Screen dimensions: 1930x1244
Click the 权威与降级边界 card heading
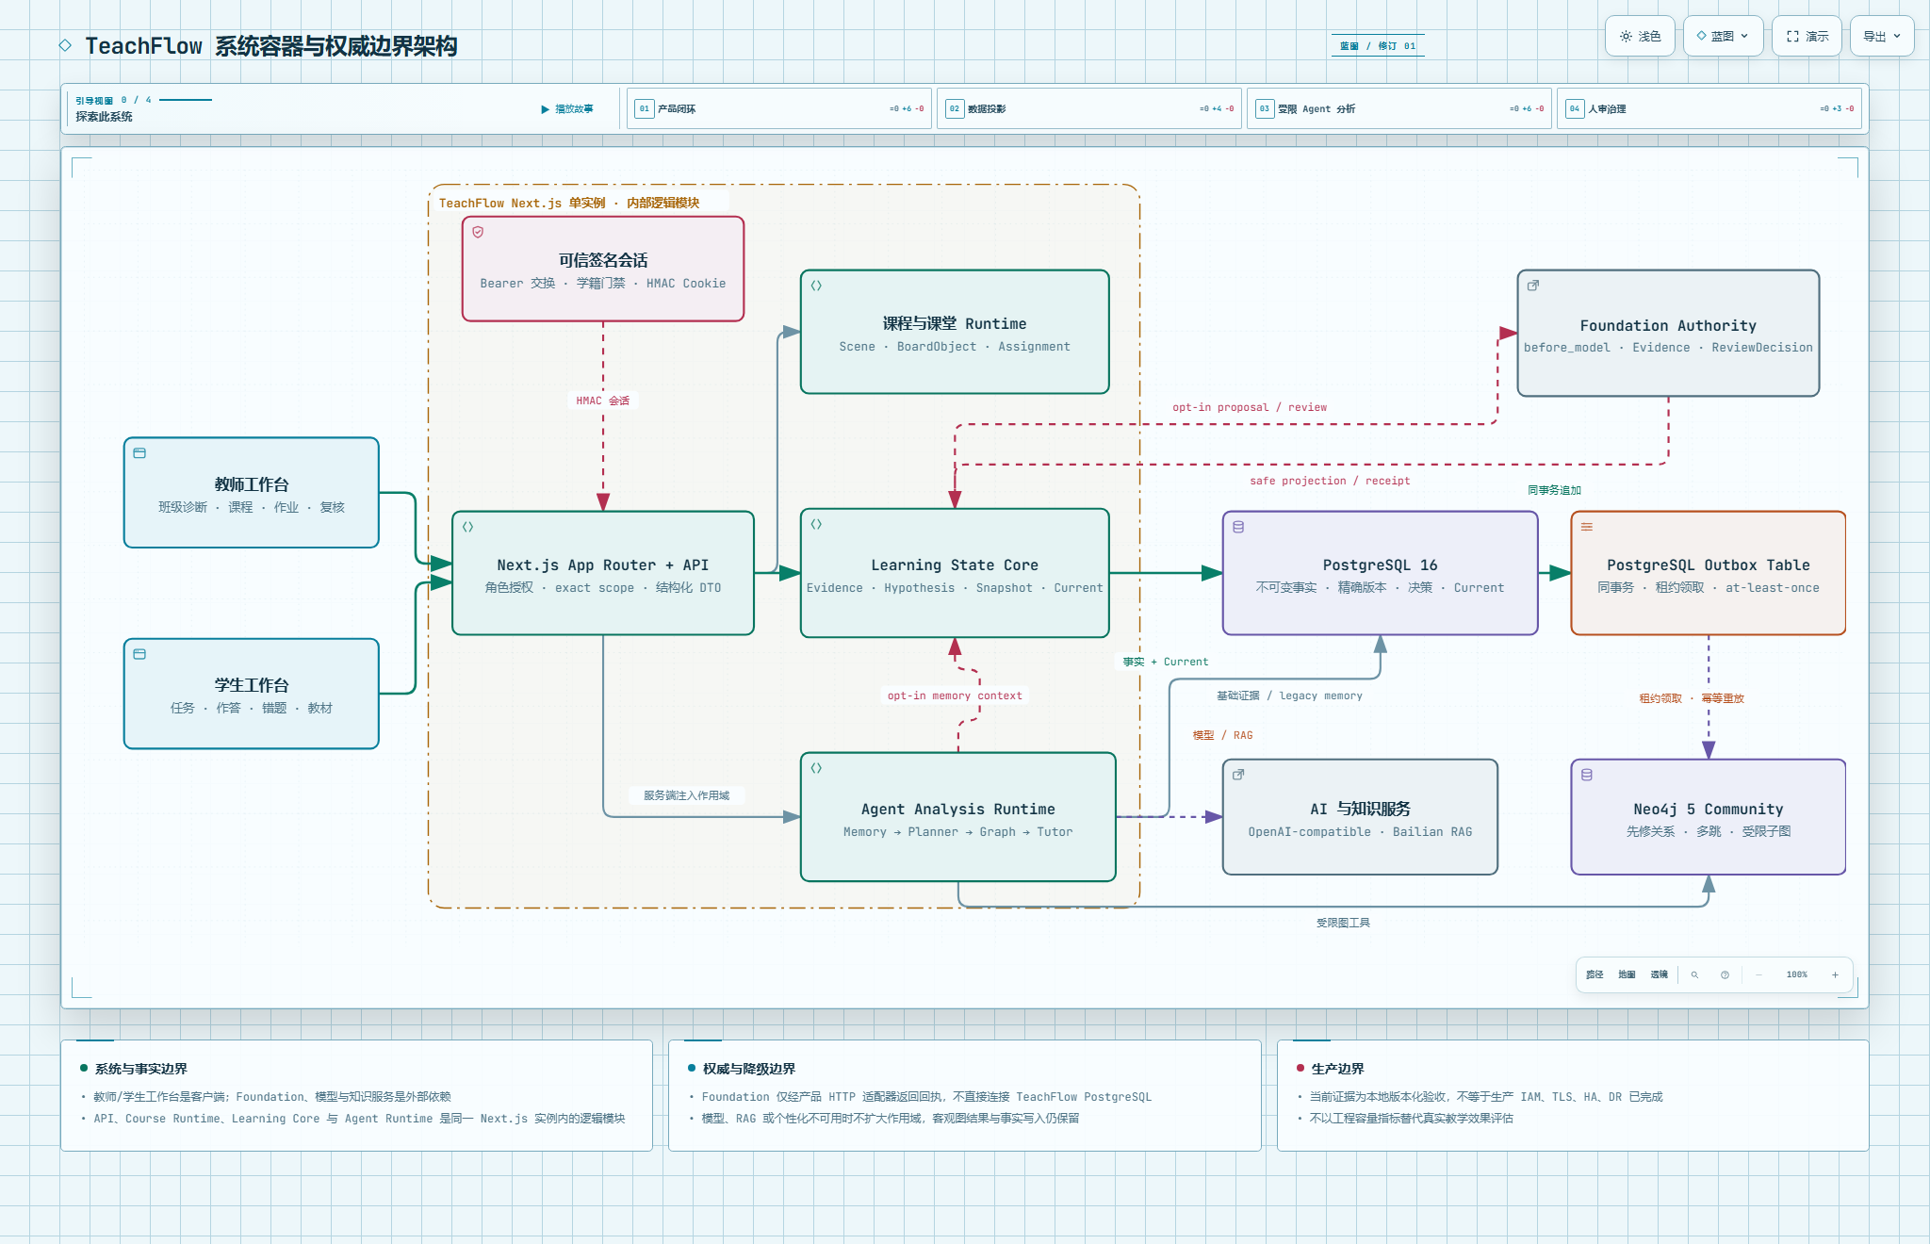coord(749,1069)
